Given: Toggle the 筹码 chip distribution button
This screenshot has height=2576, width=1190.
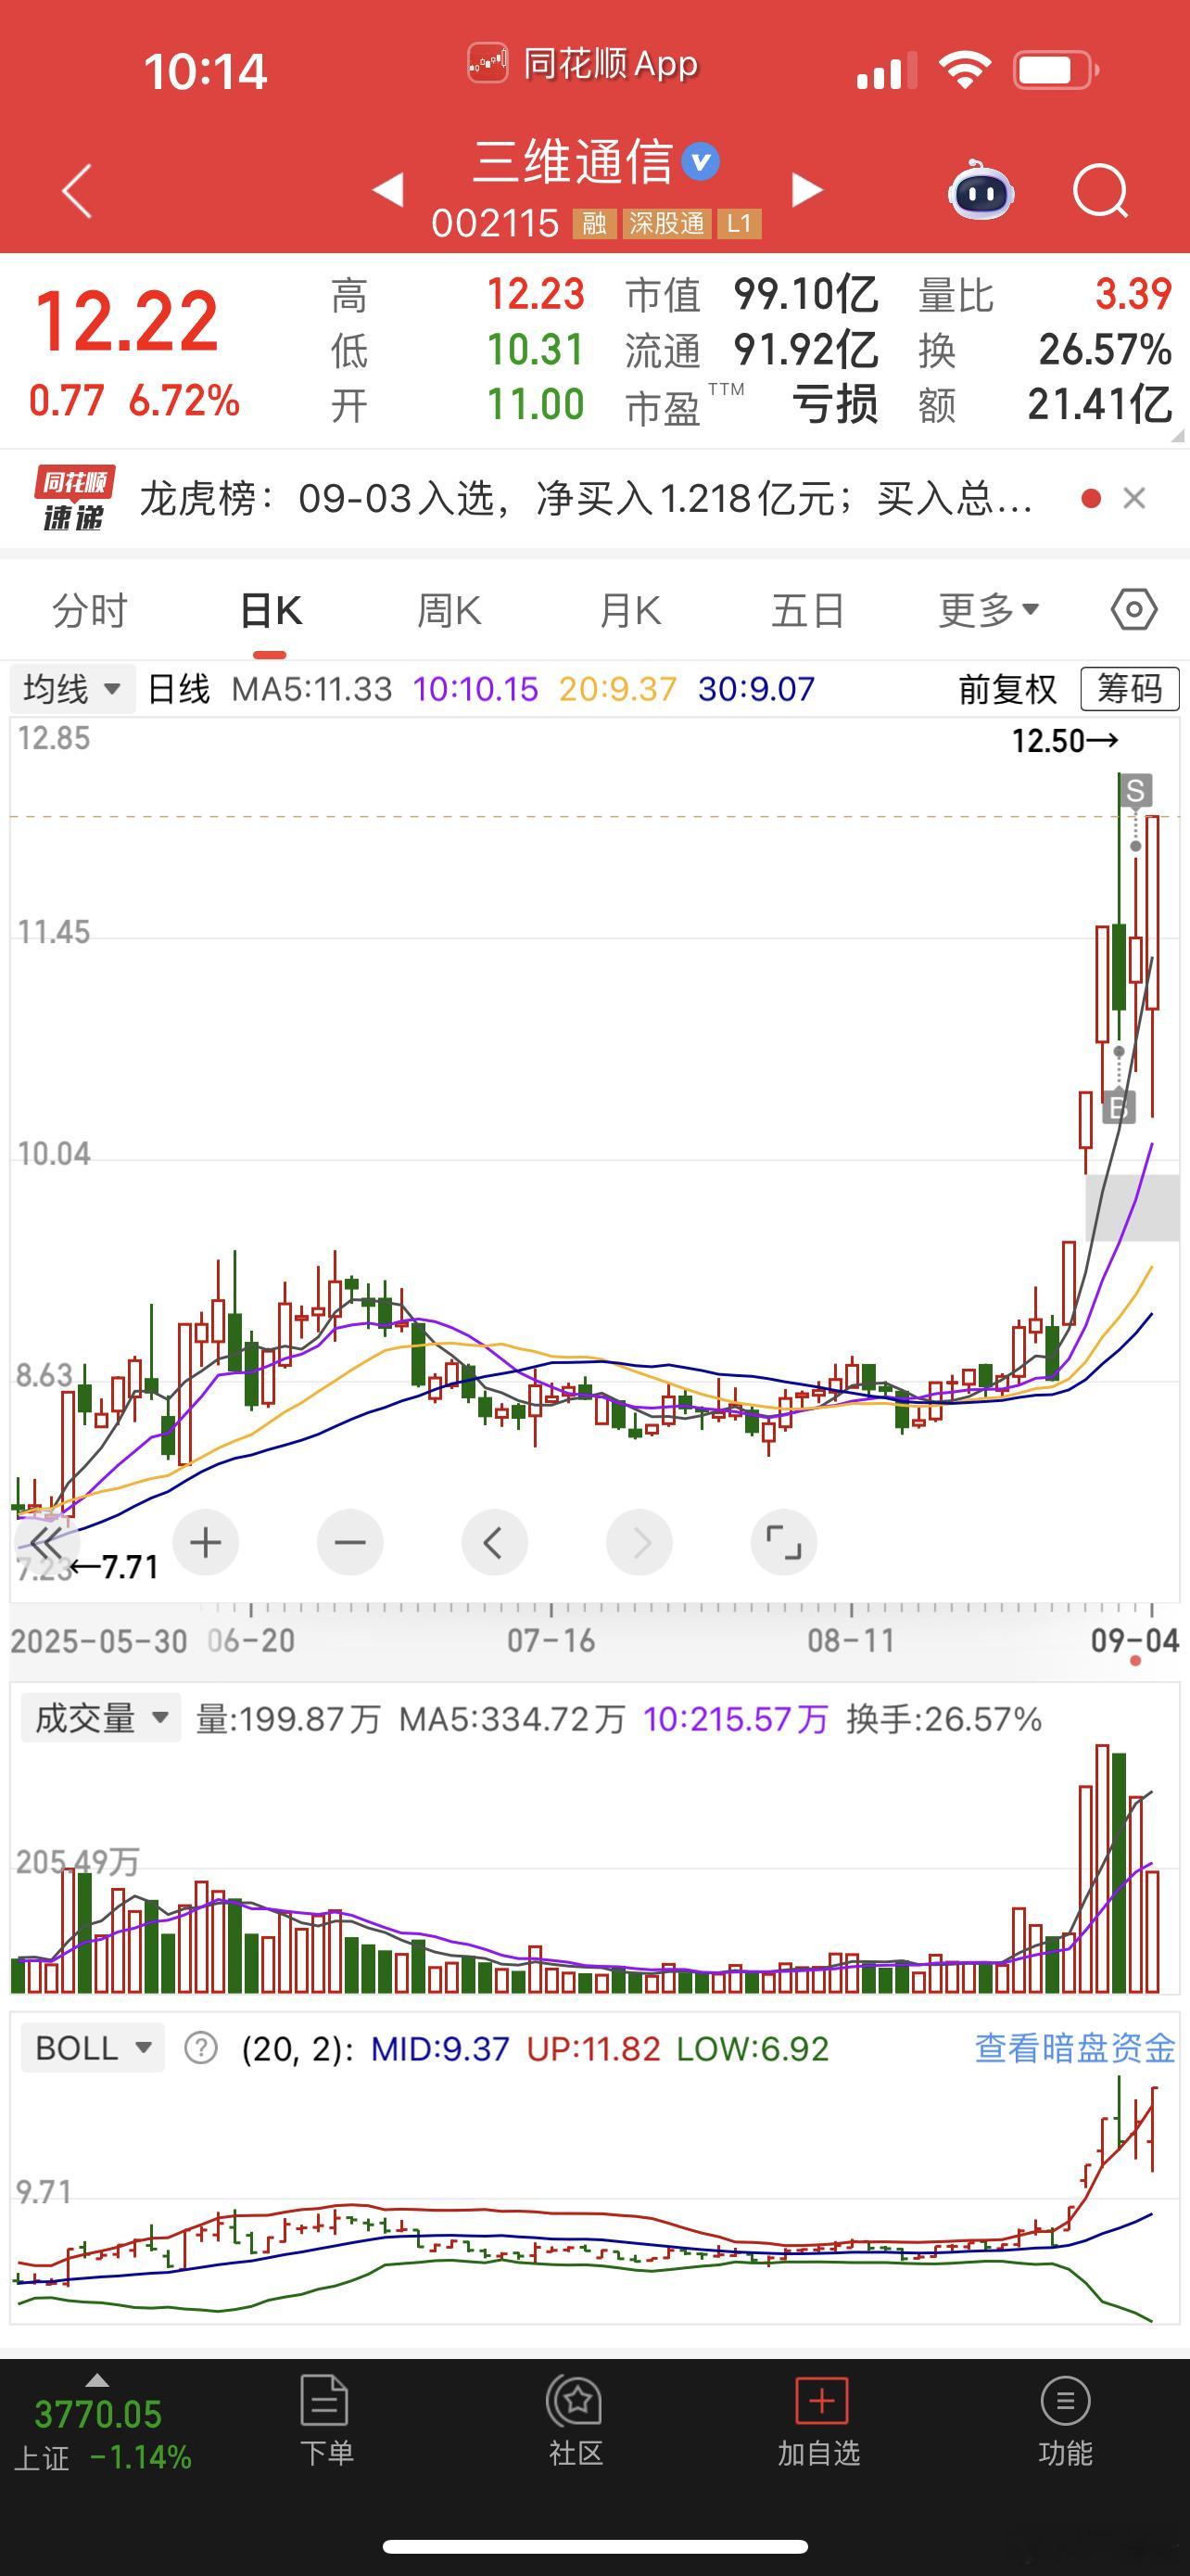Looking at the screenshot, I should point(1130,689).
